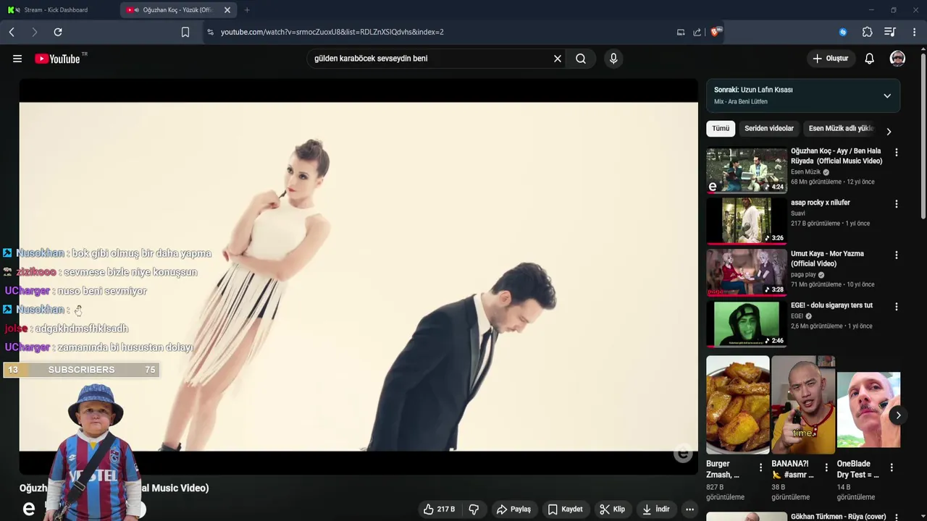Open the address bar share icon
927x521 pixels.
(x=697, y=32)
